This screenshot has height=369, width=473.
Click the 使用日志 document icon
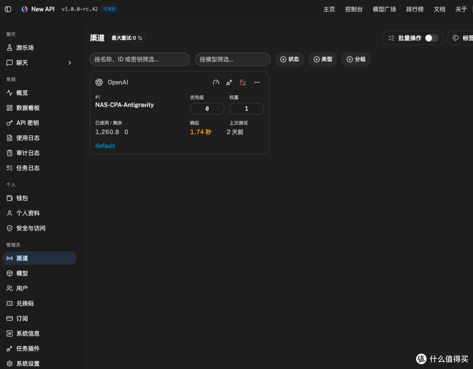pyautogui.click(x=10, y=138)
